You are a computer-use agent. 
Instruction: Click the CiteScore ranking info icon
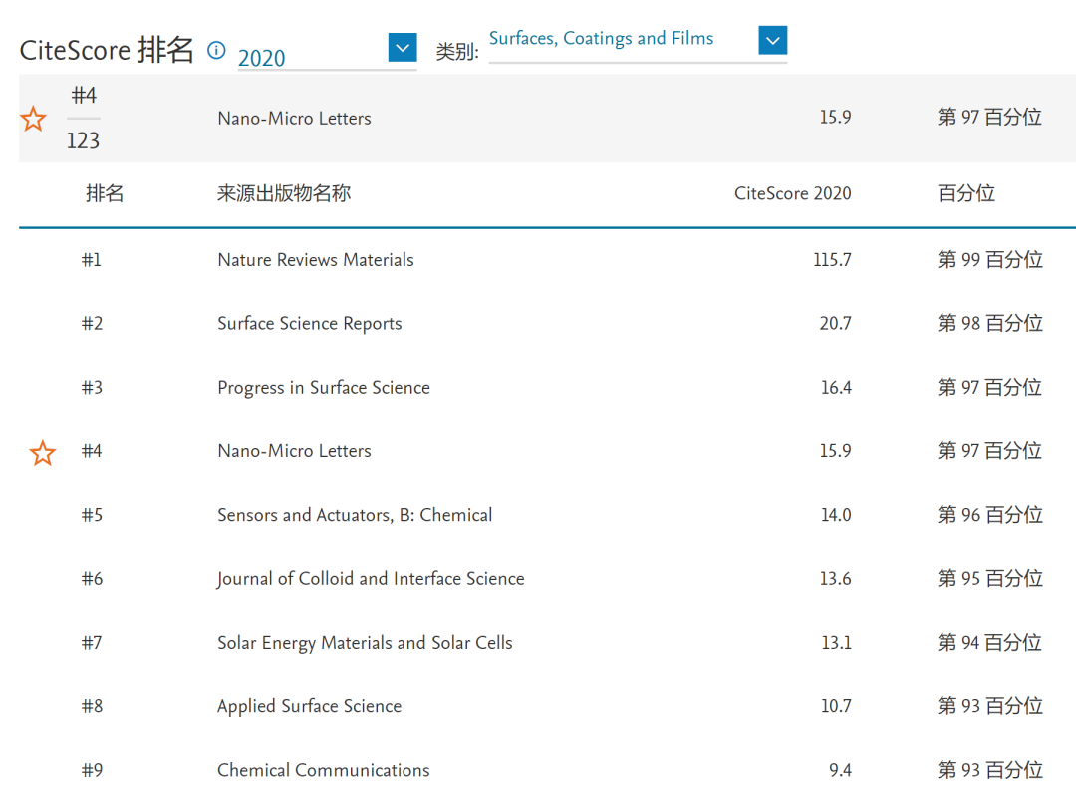click(216, 50)
